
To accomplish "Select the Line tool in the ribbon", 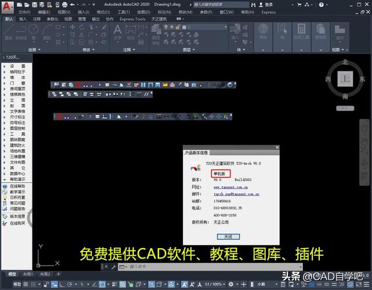I will [x=9, y=31].
